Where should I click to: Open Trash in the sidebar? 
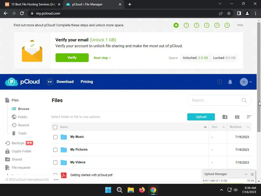click(x=19, y=133)
